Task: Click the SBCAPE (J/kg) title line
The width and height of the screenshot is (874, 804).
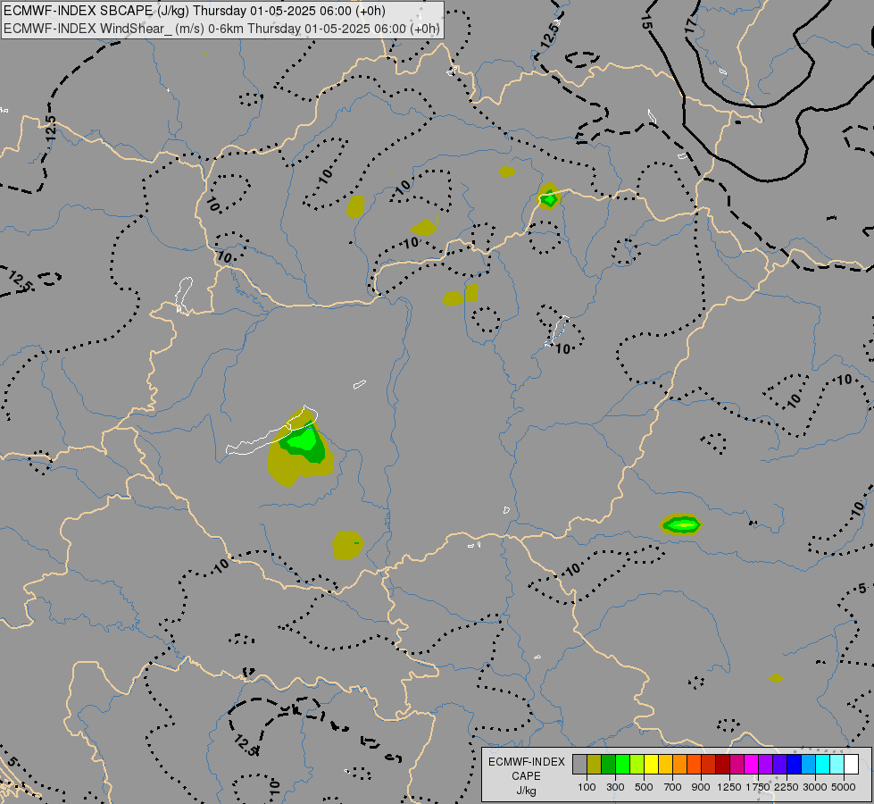Action: (x=194, y=11)
